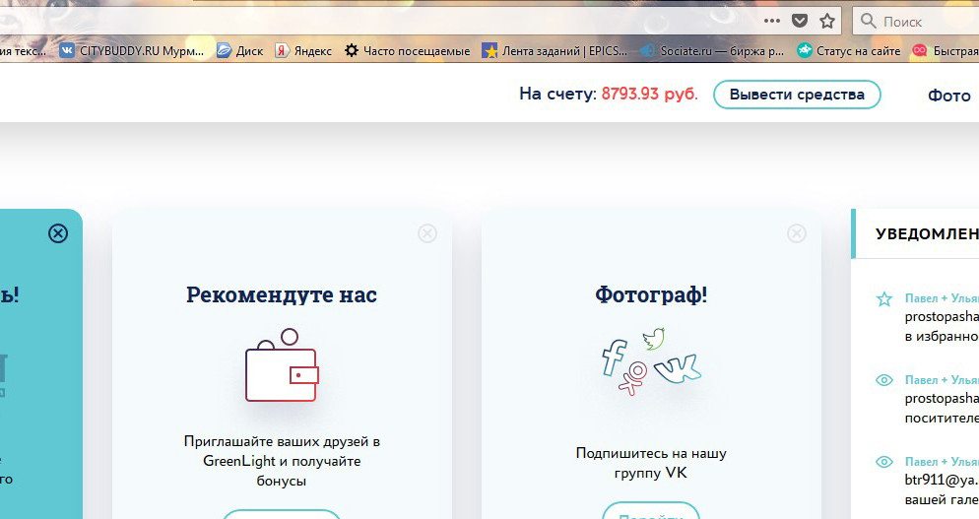This screenshot has height=519, width=979.
Task: Open the browser page actions three-dot menu
Action: click(x=772, y=21)
